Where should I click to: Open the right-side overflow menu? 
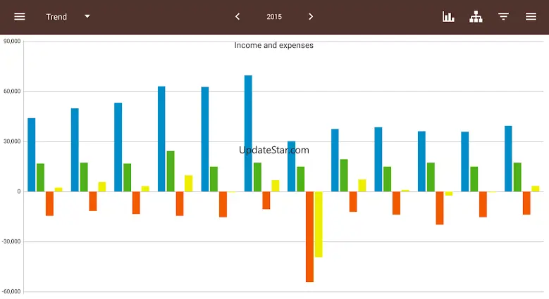pyautogui.click(x=531, y=17)
